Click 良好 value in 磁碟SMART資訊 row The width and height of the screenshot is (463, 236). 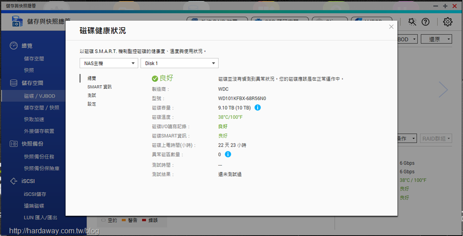point(222,136)
